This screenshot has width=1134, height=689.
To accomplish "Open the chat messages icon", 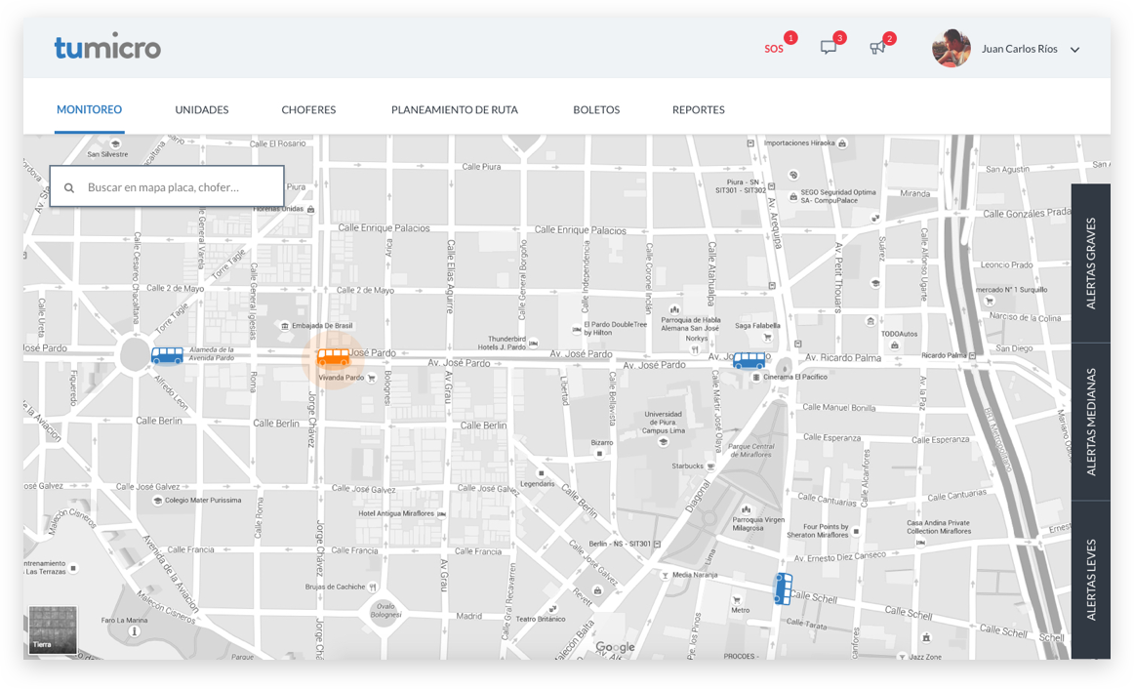I will [829, 48].
